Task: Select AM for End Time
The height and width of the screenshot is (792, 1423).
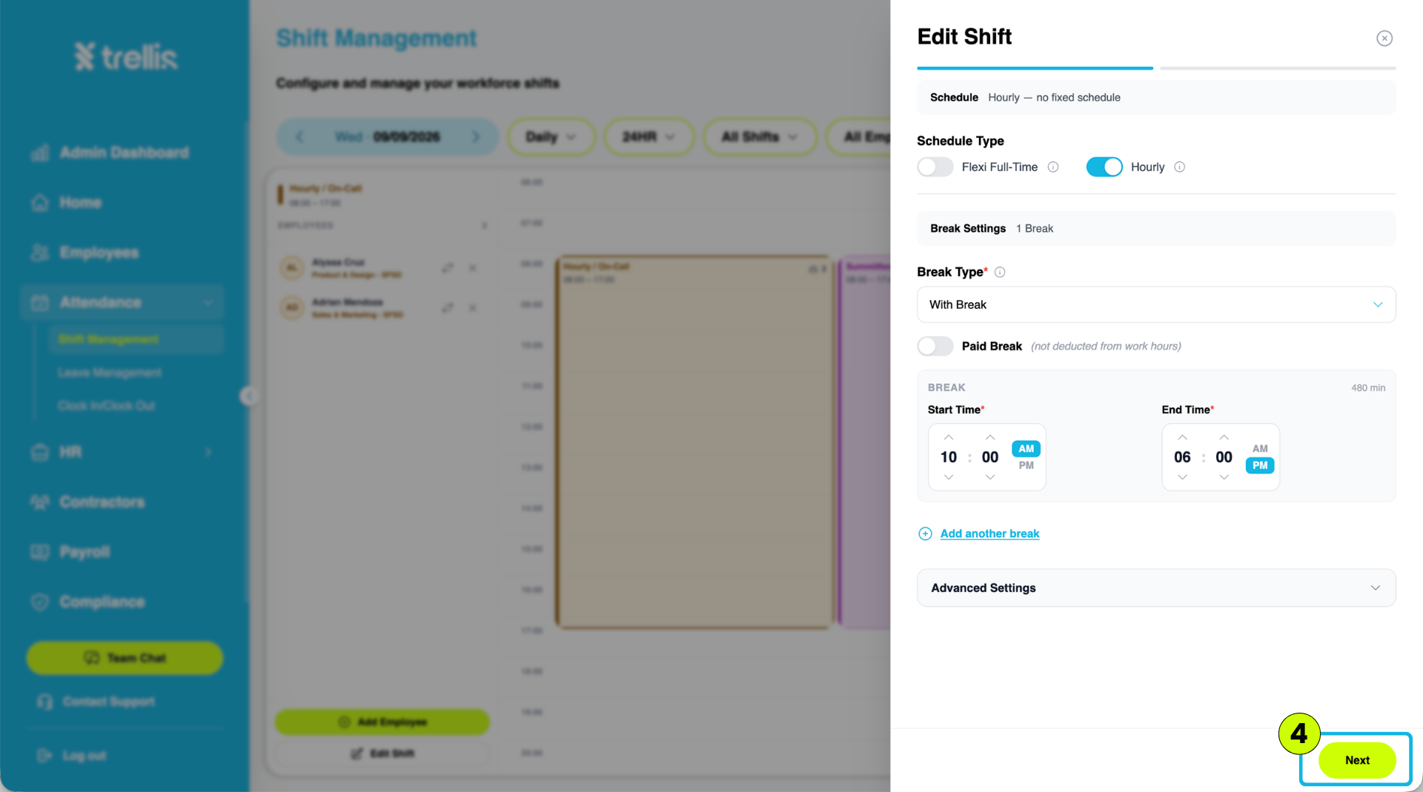Action: coord(1259,448)
